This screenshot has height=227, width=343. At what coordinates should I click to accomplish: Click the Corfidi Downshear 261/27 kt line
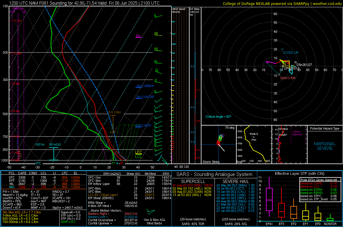113,220
